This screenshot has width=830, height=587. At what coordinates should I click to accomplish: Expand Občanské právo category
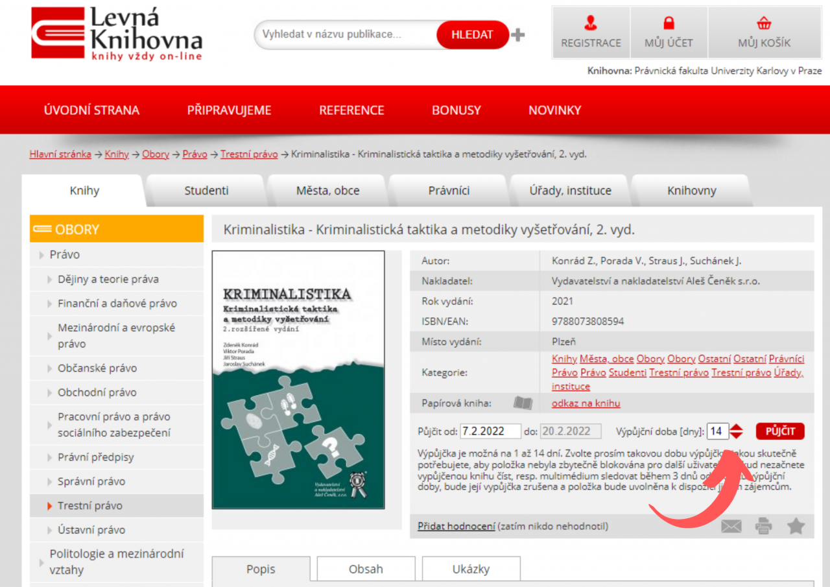(x=117, y=368)
